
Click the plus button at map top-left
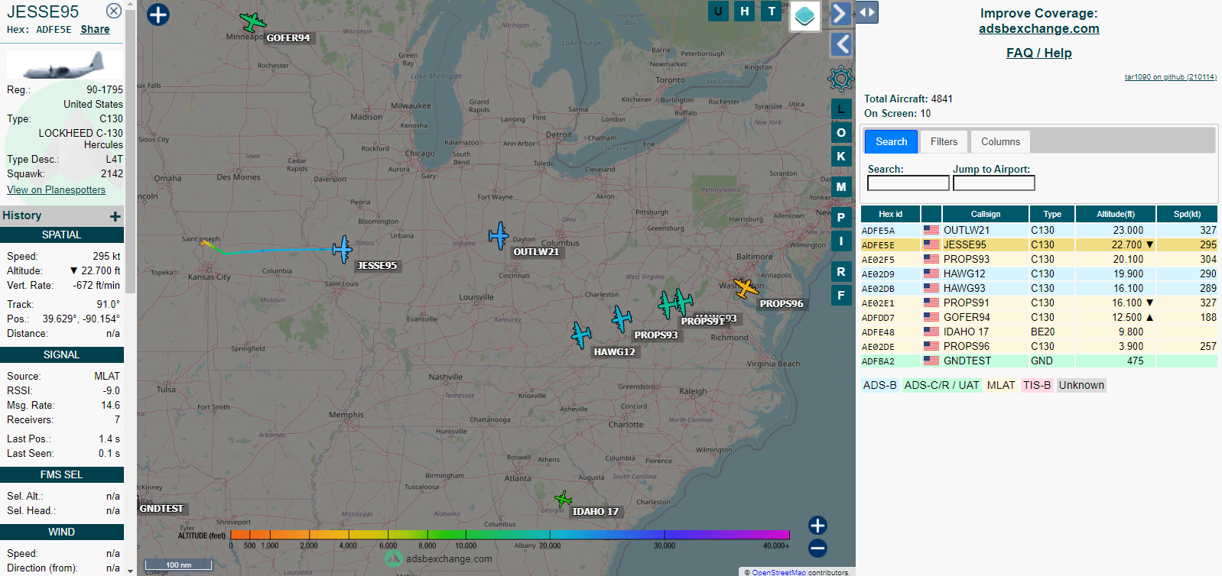(x=158, y=15)
